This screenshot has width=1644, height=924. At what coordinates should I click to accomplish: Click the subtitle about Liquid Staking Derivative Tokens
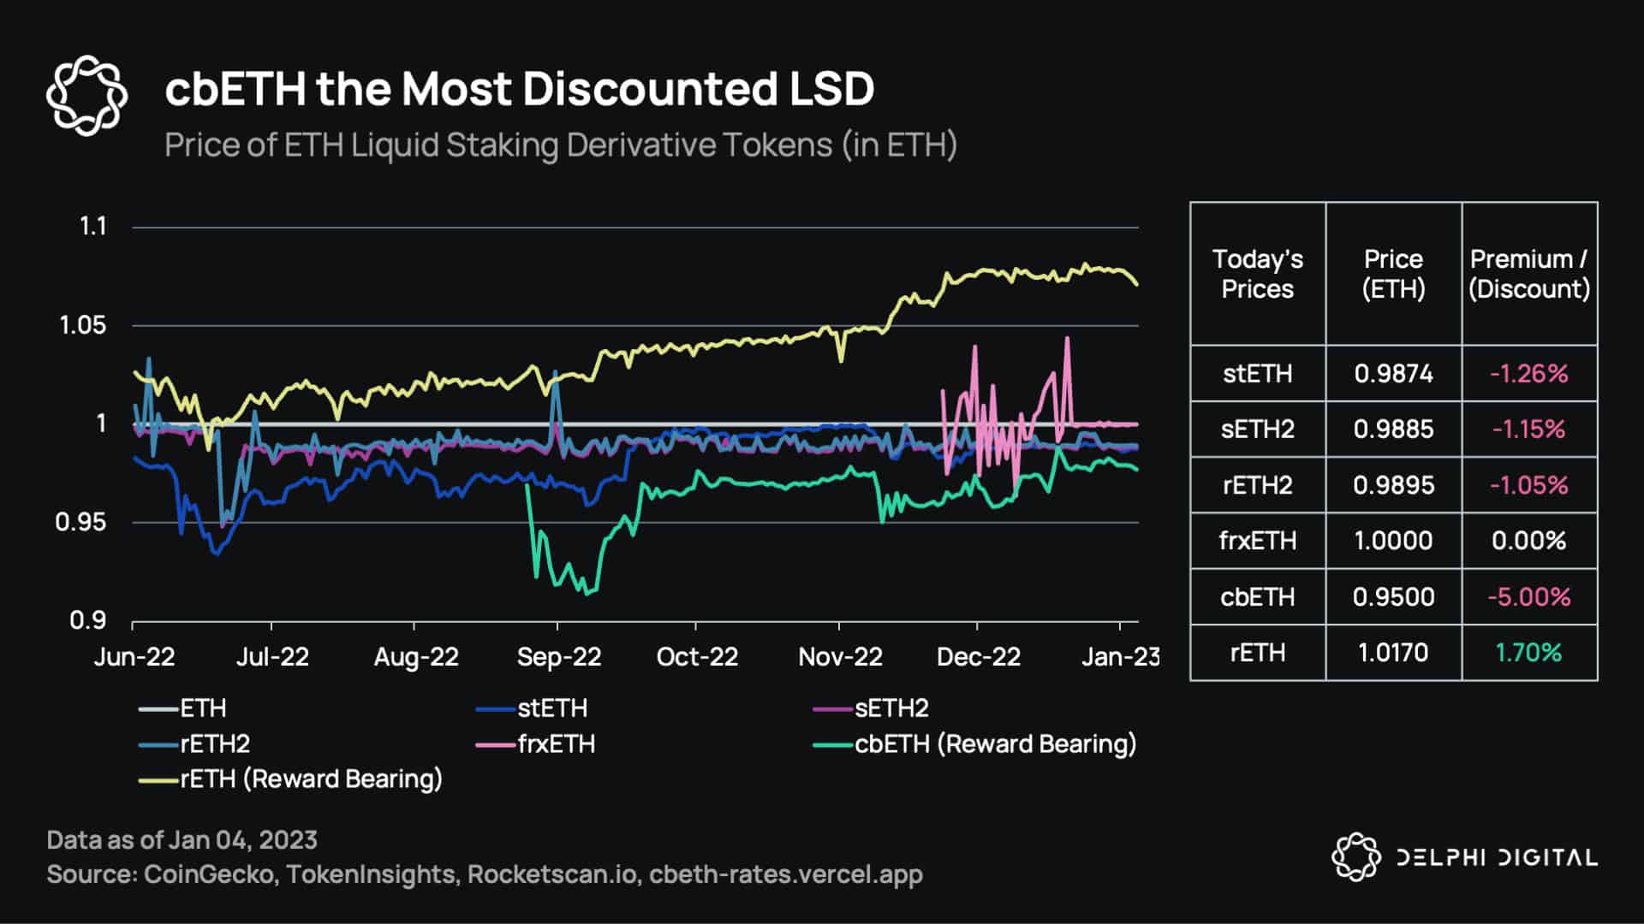561,145
